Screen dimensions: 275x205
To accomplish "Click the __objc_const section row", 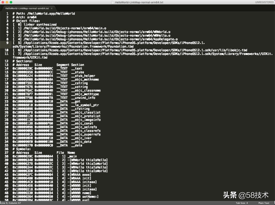I will 53,124.
